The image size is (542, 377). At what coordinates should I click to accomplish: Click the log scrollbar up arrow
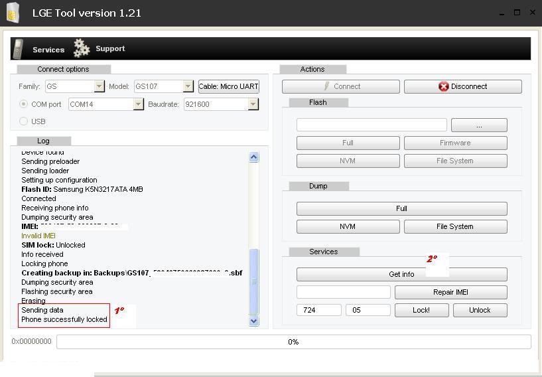(x=253, y=157)
